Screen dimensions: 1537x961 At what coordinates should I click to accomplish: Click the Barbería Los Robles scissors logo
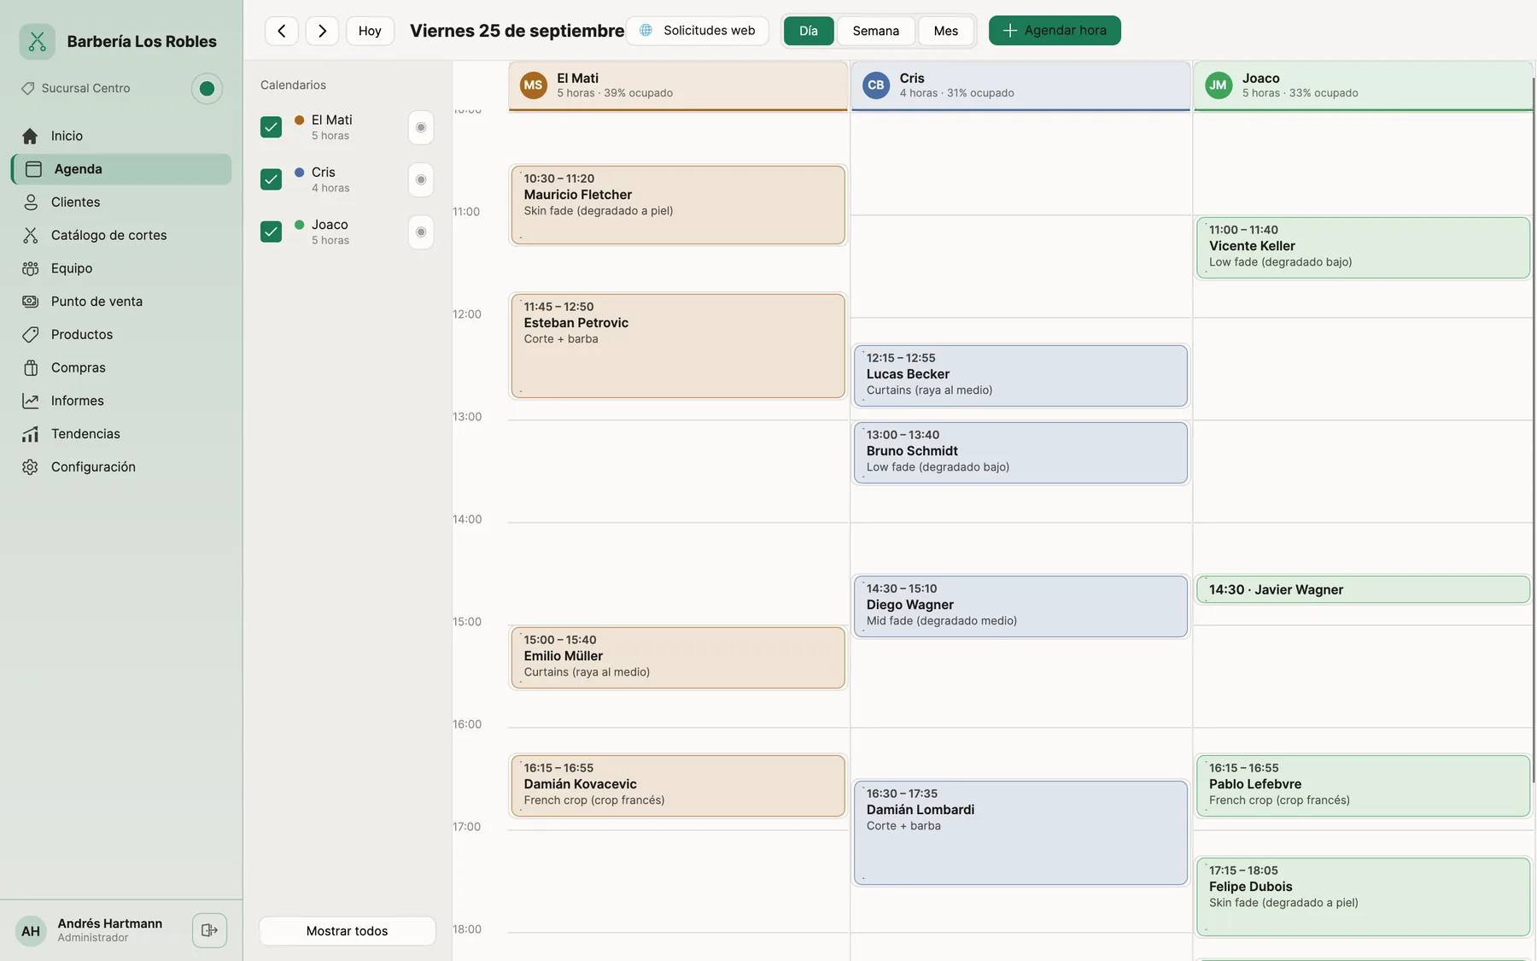(37, 41)
